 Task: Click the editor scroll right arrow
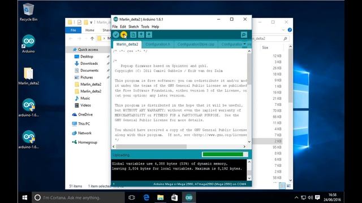click(244, 147)
